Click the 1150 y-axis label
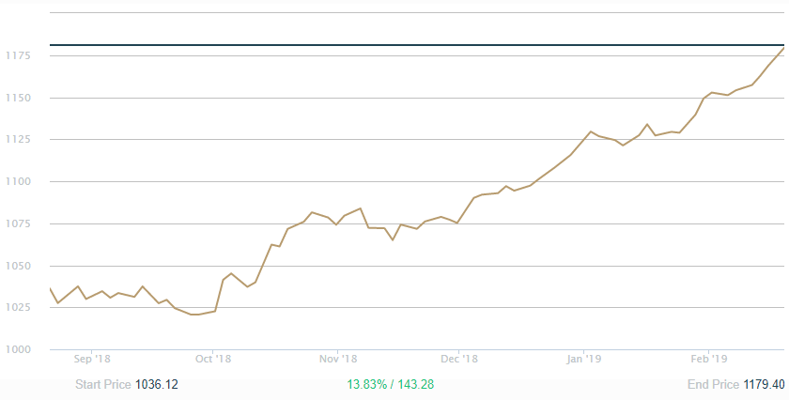Viewport: 789px width, 400px height. pyautogui.click(x=18, y=99)
